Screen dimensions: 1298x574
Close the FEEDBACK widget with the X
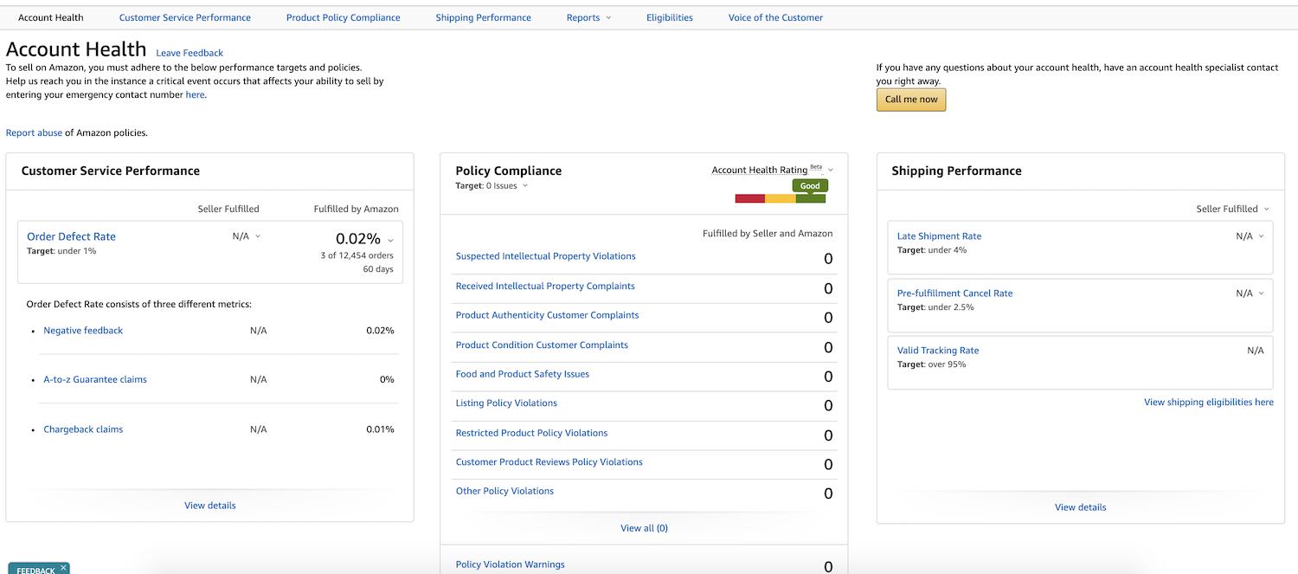pos(63,568)
